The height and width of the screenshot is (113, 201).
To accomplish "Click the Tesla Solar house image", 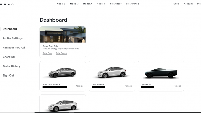I will point(63,34).
